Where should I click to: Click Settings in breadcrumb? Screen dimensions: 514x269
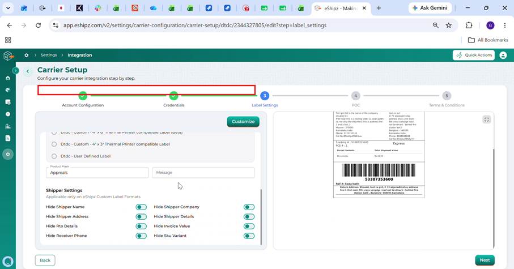click(49, 55)
